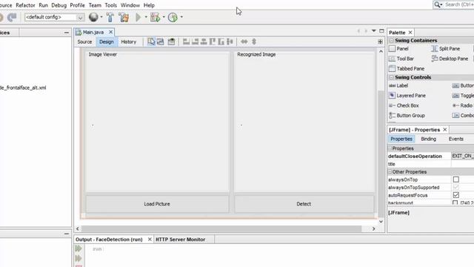Click the Build Project hammer icon
The width and height of the screenshot is (474, 267).
(x=110, y=17)
